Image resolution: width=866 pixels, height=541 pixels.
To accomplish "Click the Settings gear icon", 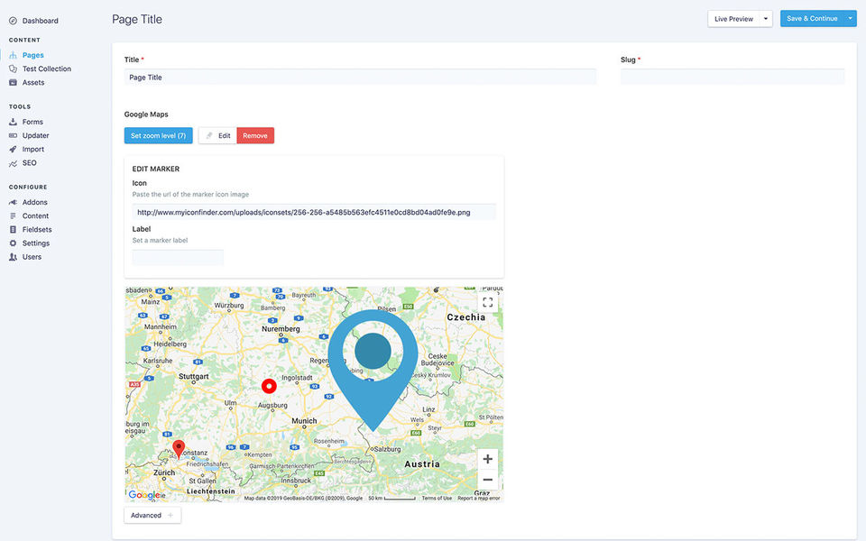I will click(13, 243).
